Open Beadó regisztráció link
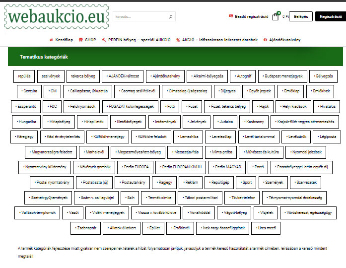The image size is (346, 268). click(x=252, y=16)
